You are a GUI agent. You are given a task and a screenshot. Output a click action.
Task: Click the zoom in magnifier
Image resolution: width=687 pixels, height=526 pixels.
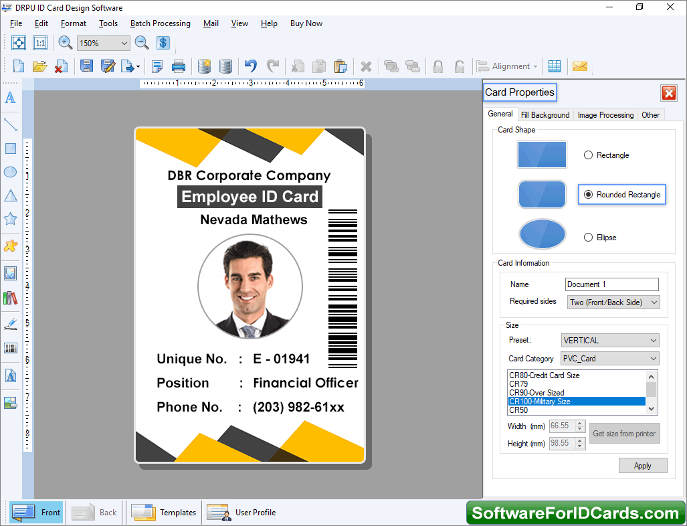coord(66,43)
